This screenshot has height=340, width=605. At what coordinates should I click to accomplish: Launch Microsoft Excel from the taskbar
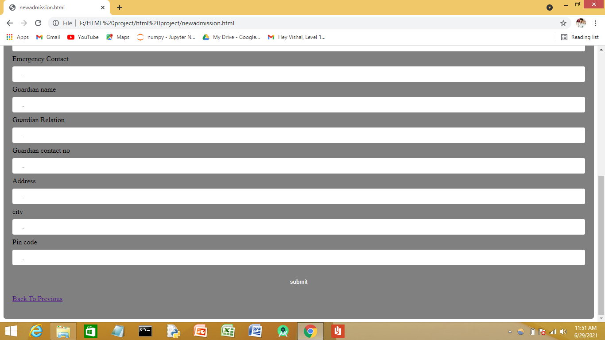(228, 332)
